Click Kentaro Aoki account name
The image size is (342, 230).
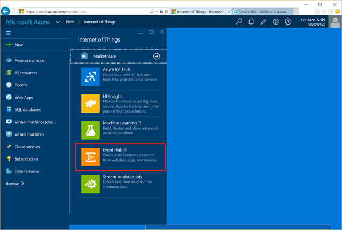pyautogui.click(x=313, y=20)
